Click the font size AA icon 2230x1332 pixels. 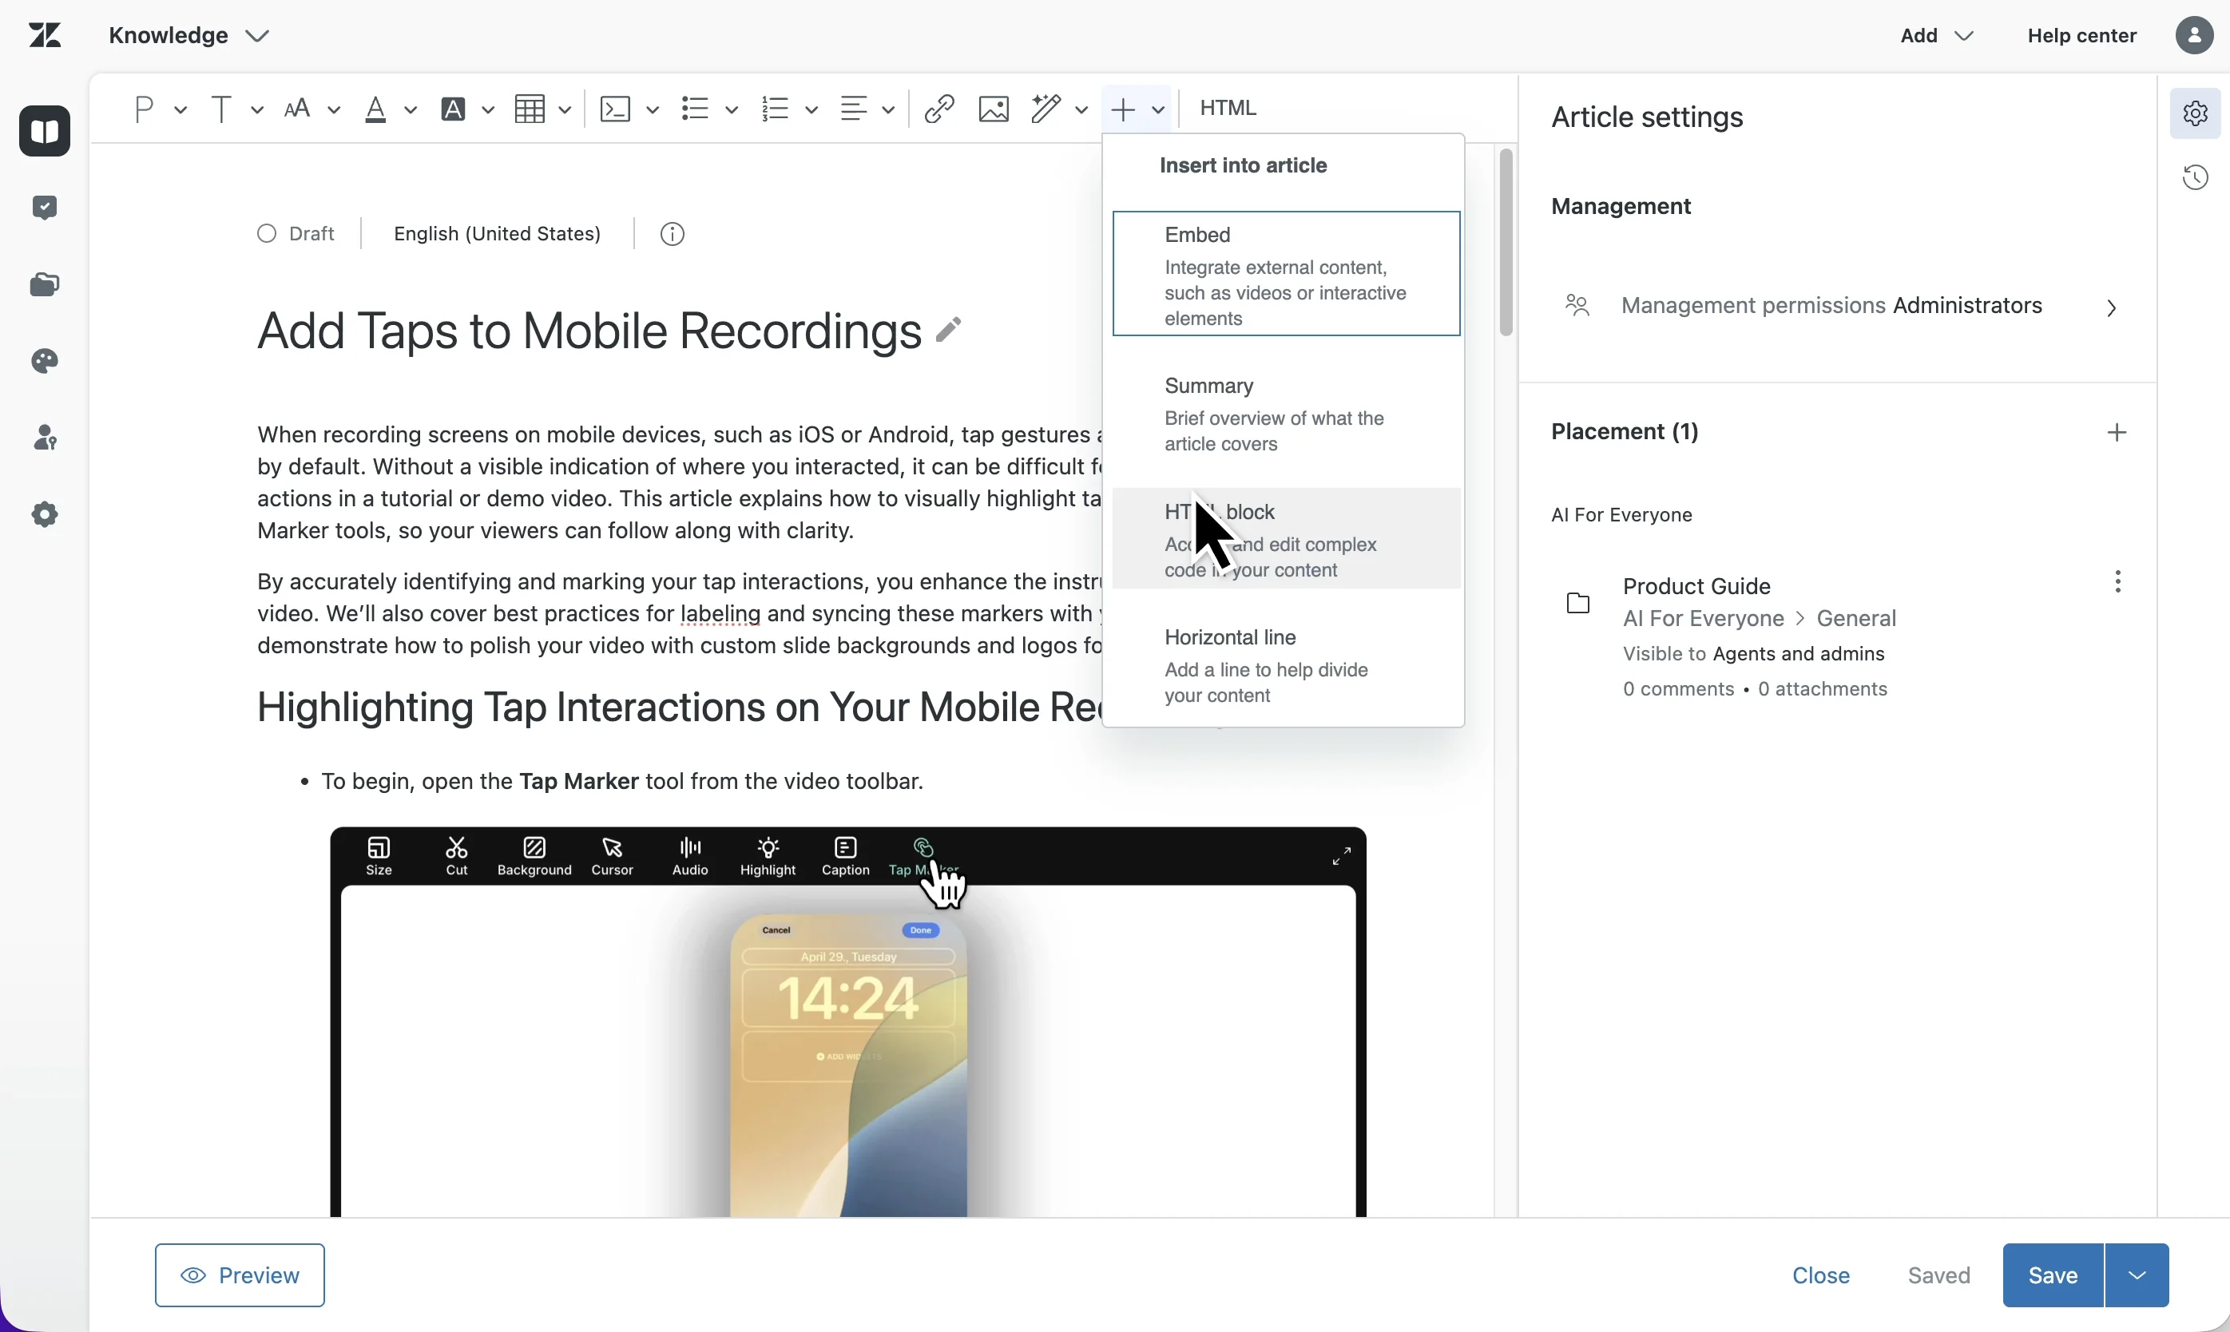pyautogui.click(x=297, y=109)
